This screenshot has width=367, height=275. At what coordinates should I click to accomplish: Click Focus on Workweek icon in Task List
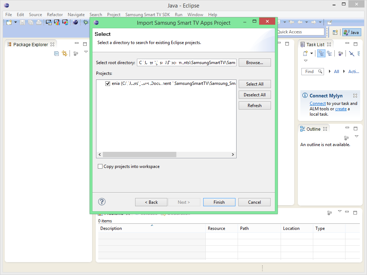coord(340,54)
